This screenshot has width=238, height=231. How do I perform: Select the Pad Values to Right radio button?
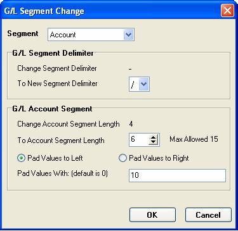point(122,158)
